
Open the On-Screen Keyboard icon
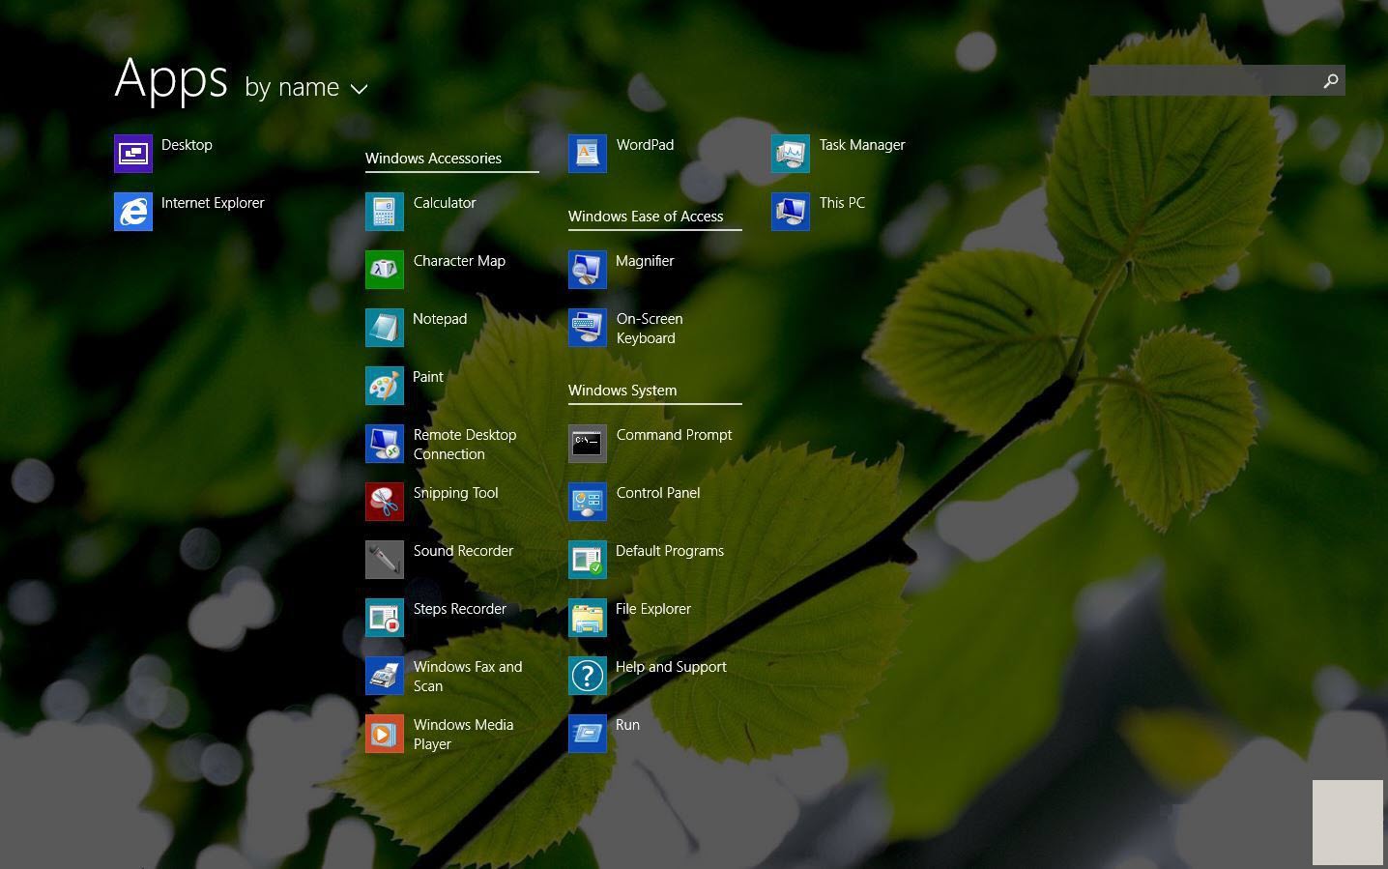tap(588, 328)
